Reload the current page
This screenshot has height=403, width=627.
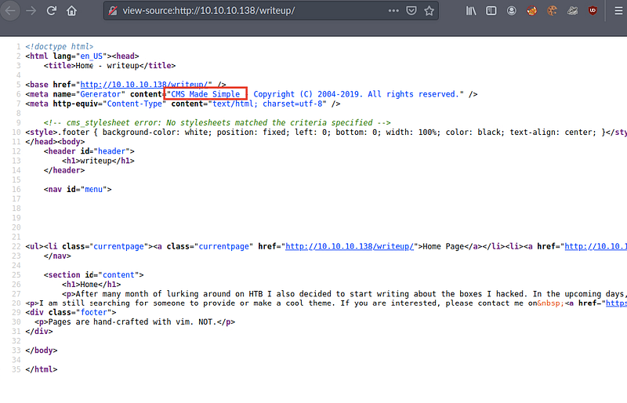coord(52,11)
